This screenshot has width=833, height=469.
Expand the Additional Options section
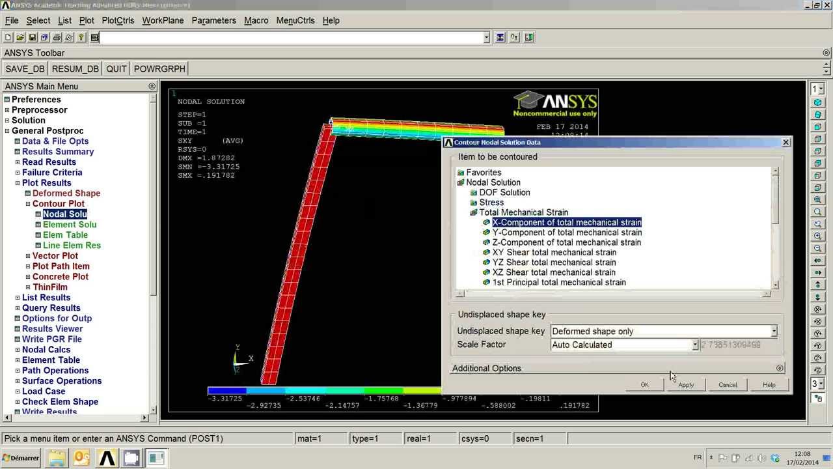coord(780,368)
